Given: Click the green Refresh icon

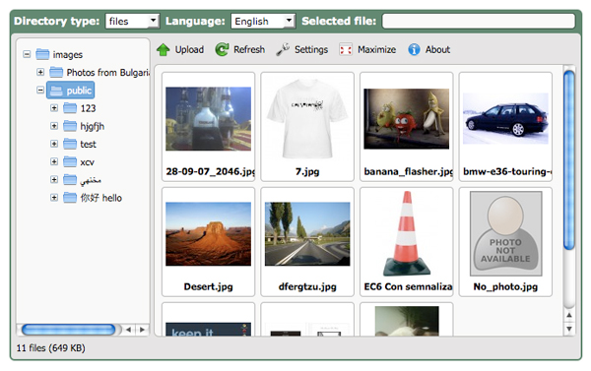Looking at the screenshot, I should pyautogui.click(x=222, y=49).
